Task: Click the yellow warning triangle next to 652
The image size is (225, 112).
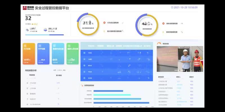Action: pyautogui.click(x=33, y=24)
